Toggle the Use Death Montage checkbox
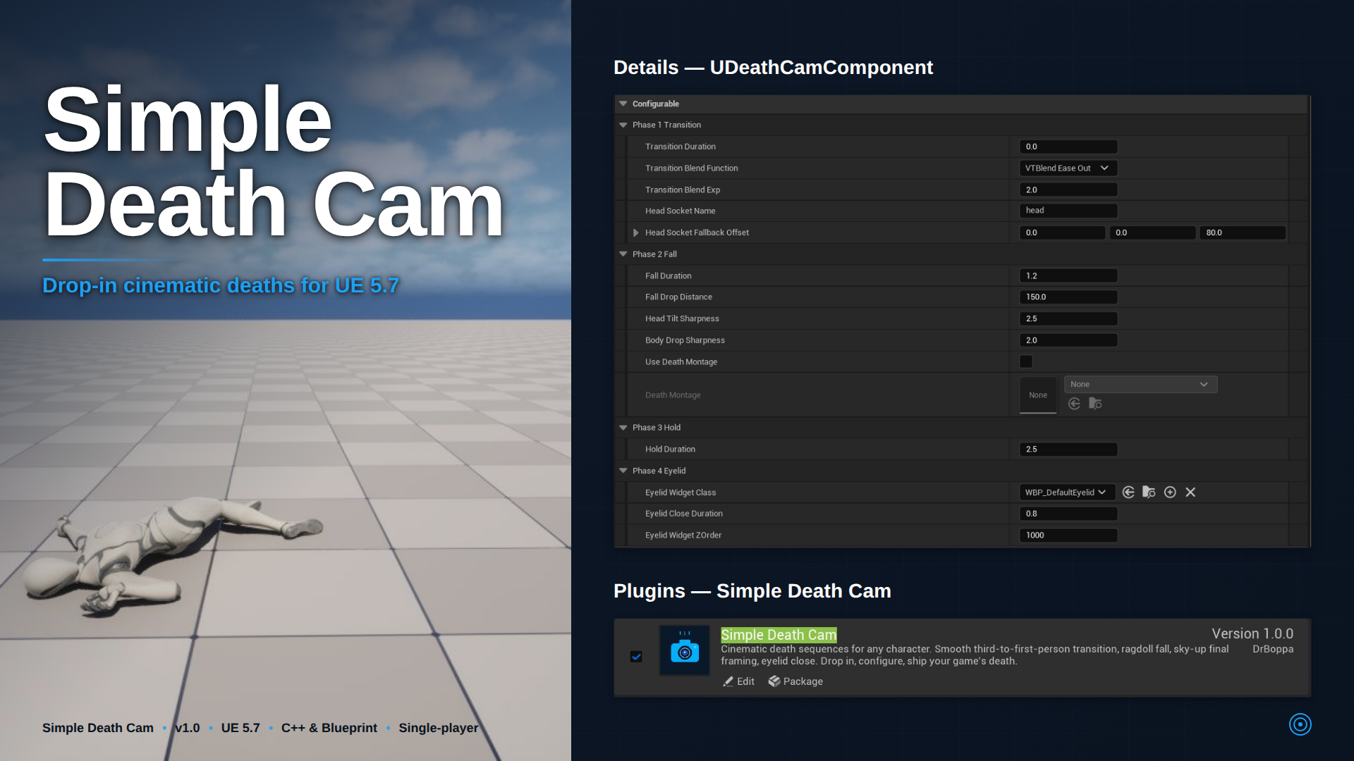Image resolution: width=1354 pixels, height=761 pixels. 1026,361
